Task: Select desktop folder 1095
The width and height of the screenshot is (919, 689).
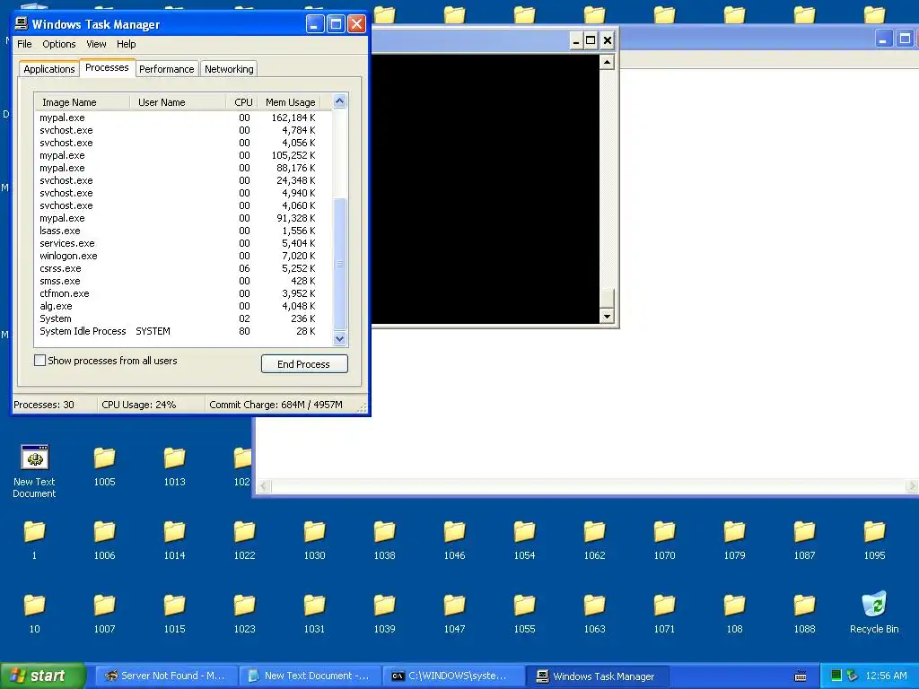Action: coord(874,540)
